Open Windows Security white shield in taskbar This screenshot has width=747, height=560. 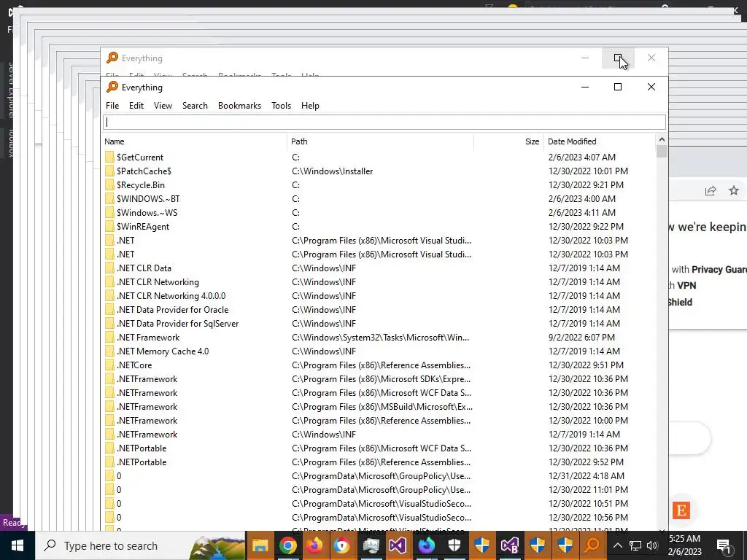tap(454, 545)
